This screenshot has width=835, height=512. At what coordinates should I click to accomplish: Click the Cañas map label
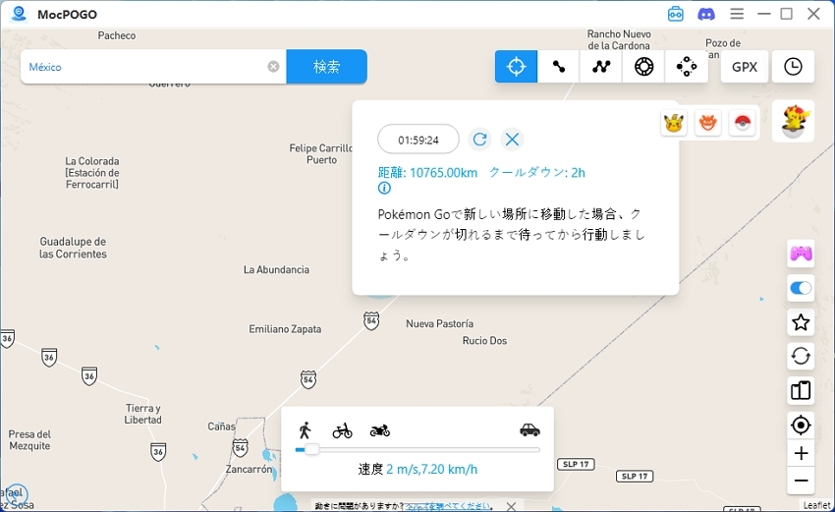221,427
